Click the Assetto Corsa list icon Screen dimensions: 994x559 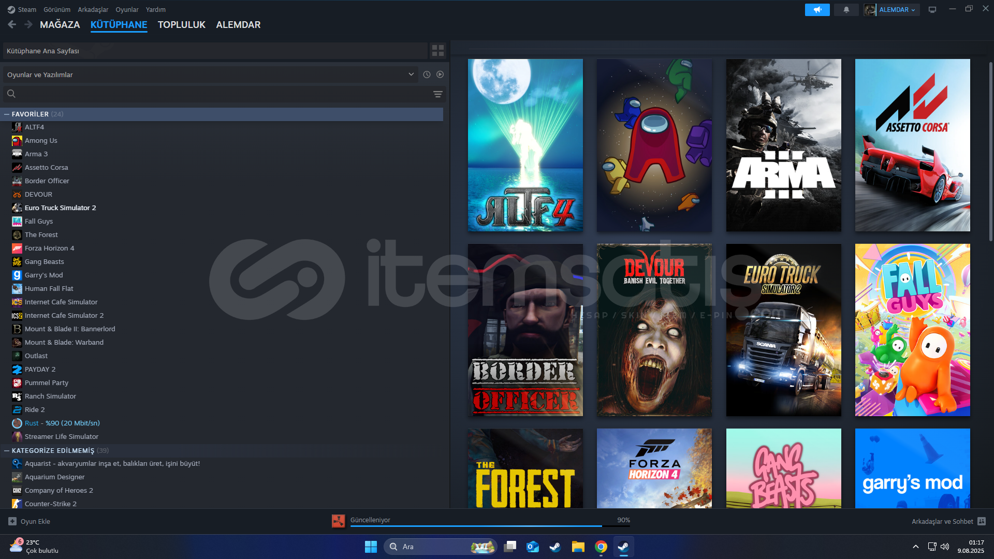(x=17, y=168)
